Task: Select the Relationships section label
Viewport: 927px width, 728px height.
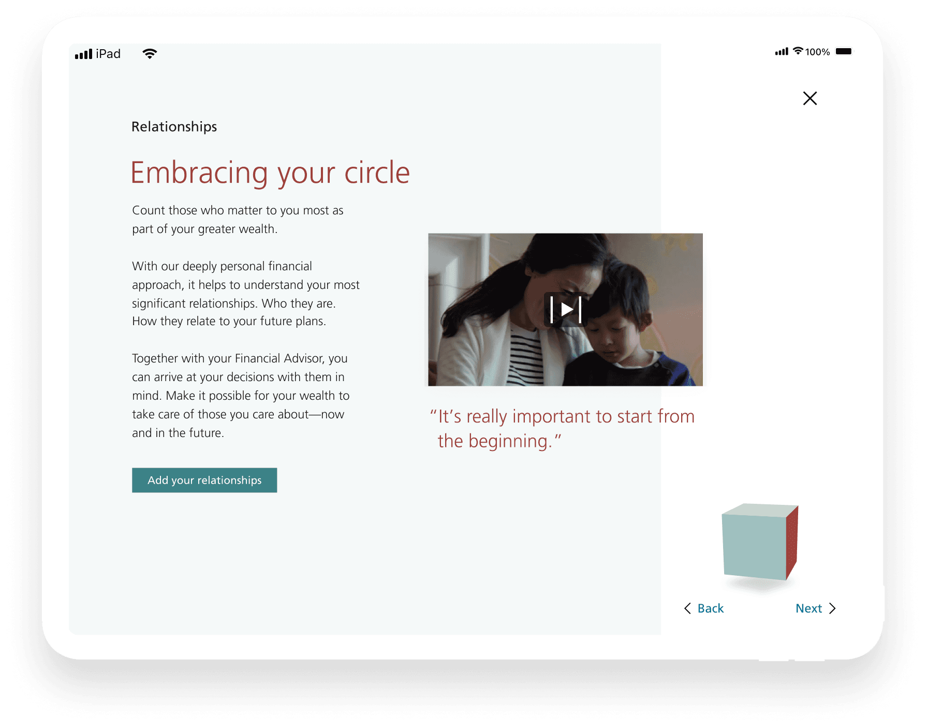Action: click(x=174, y=127)
